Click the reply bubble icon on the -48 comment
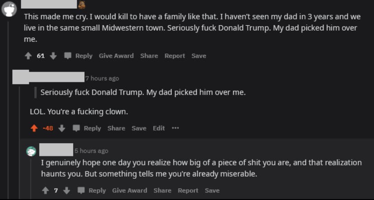The height and width of the screenshot is (200, 374). pos(76,128)
